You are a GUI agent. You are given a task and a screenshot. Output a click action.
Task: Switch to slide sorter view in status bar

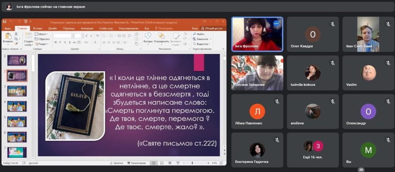(162, 163)
